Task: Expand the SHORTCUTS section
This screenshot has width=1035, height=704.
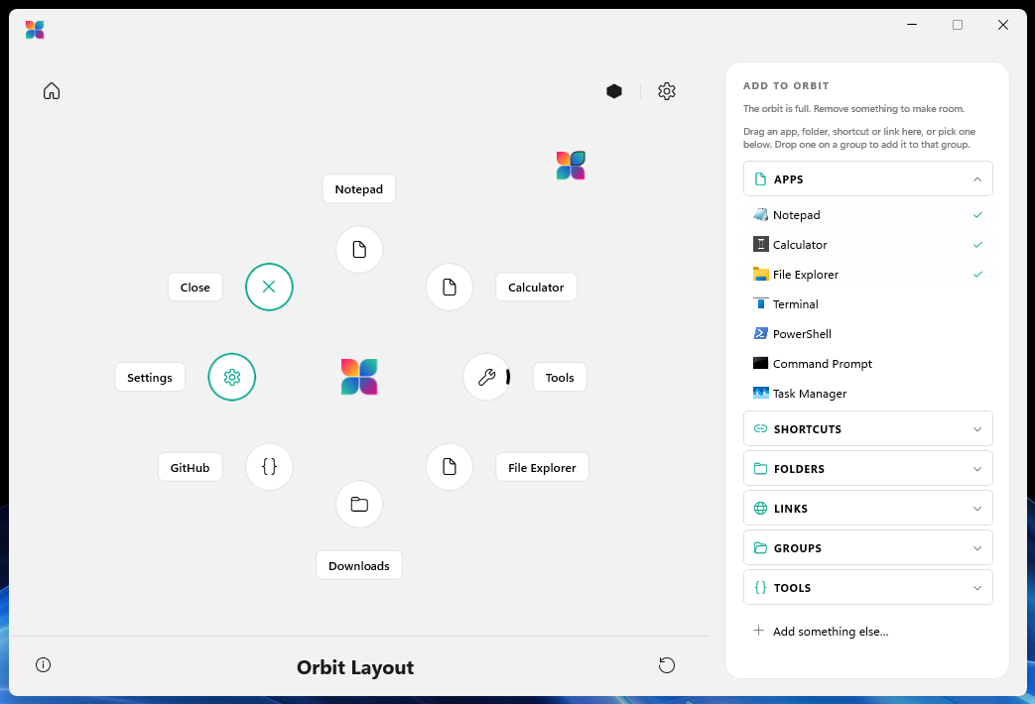Action: [868, 429]
